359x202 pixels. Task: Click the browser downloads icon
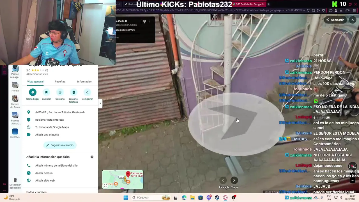(341, 10)
